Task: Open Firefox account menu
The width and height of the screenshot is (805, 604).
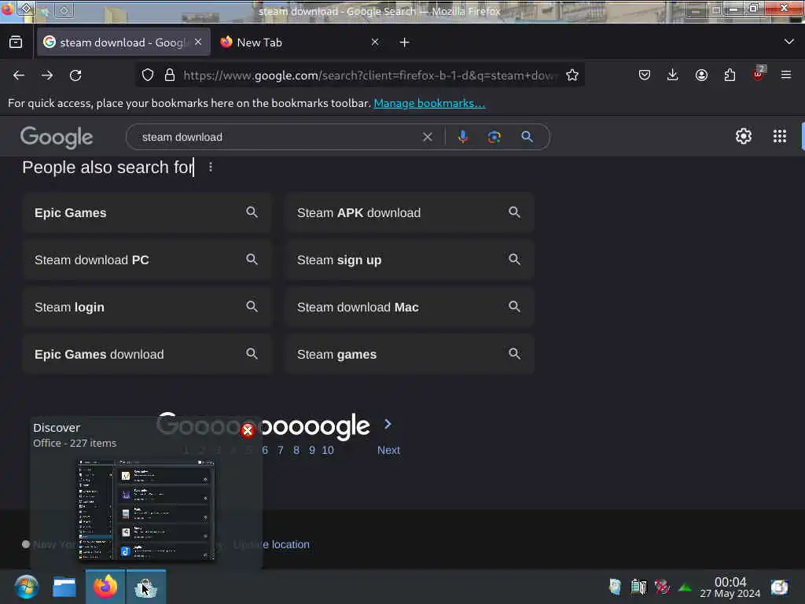Action: [701, 75]
